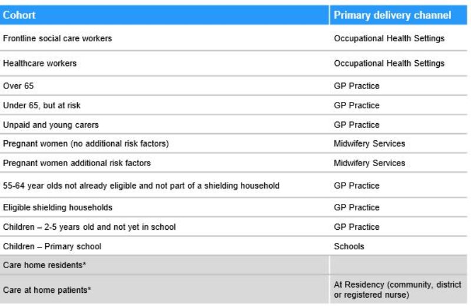Select Under 65, but at risk cell
Viewport: 471px width, 307px height.
pos(164,105)
